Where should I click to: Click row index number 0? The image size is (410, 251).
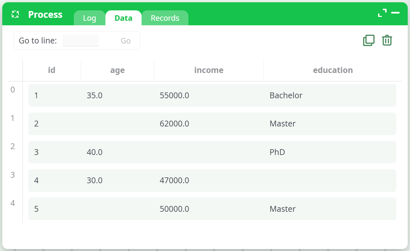pos(13,90)
